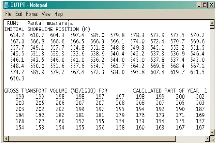Click the shoreline value 650.3
The width and height of the screenshot is (216, 145).
pos(17,79)
